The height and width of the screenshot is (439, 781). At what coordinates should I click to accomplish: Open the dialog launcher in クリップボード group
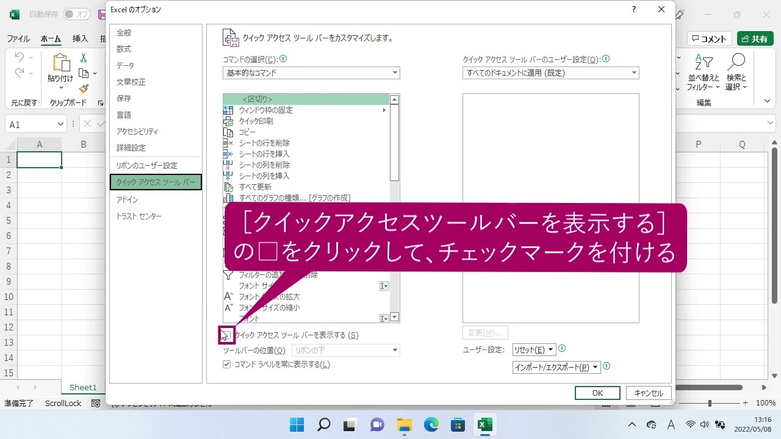[x=101, y=103]
